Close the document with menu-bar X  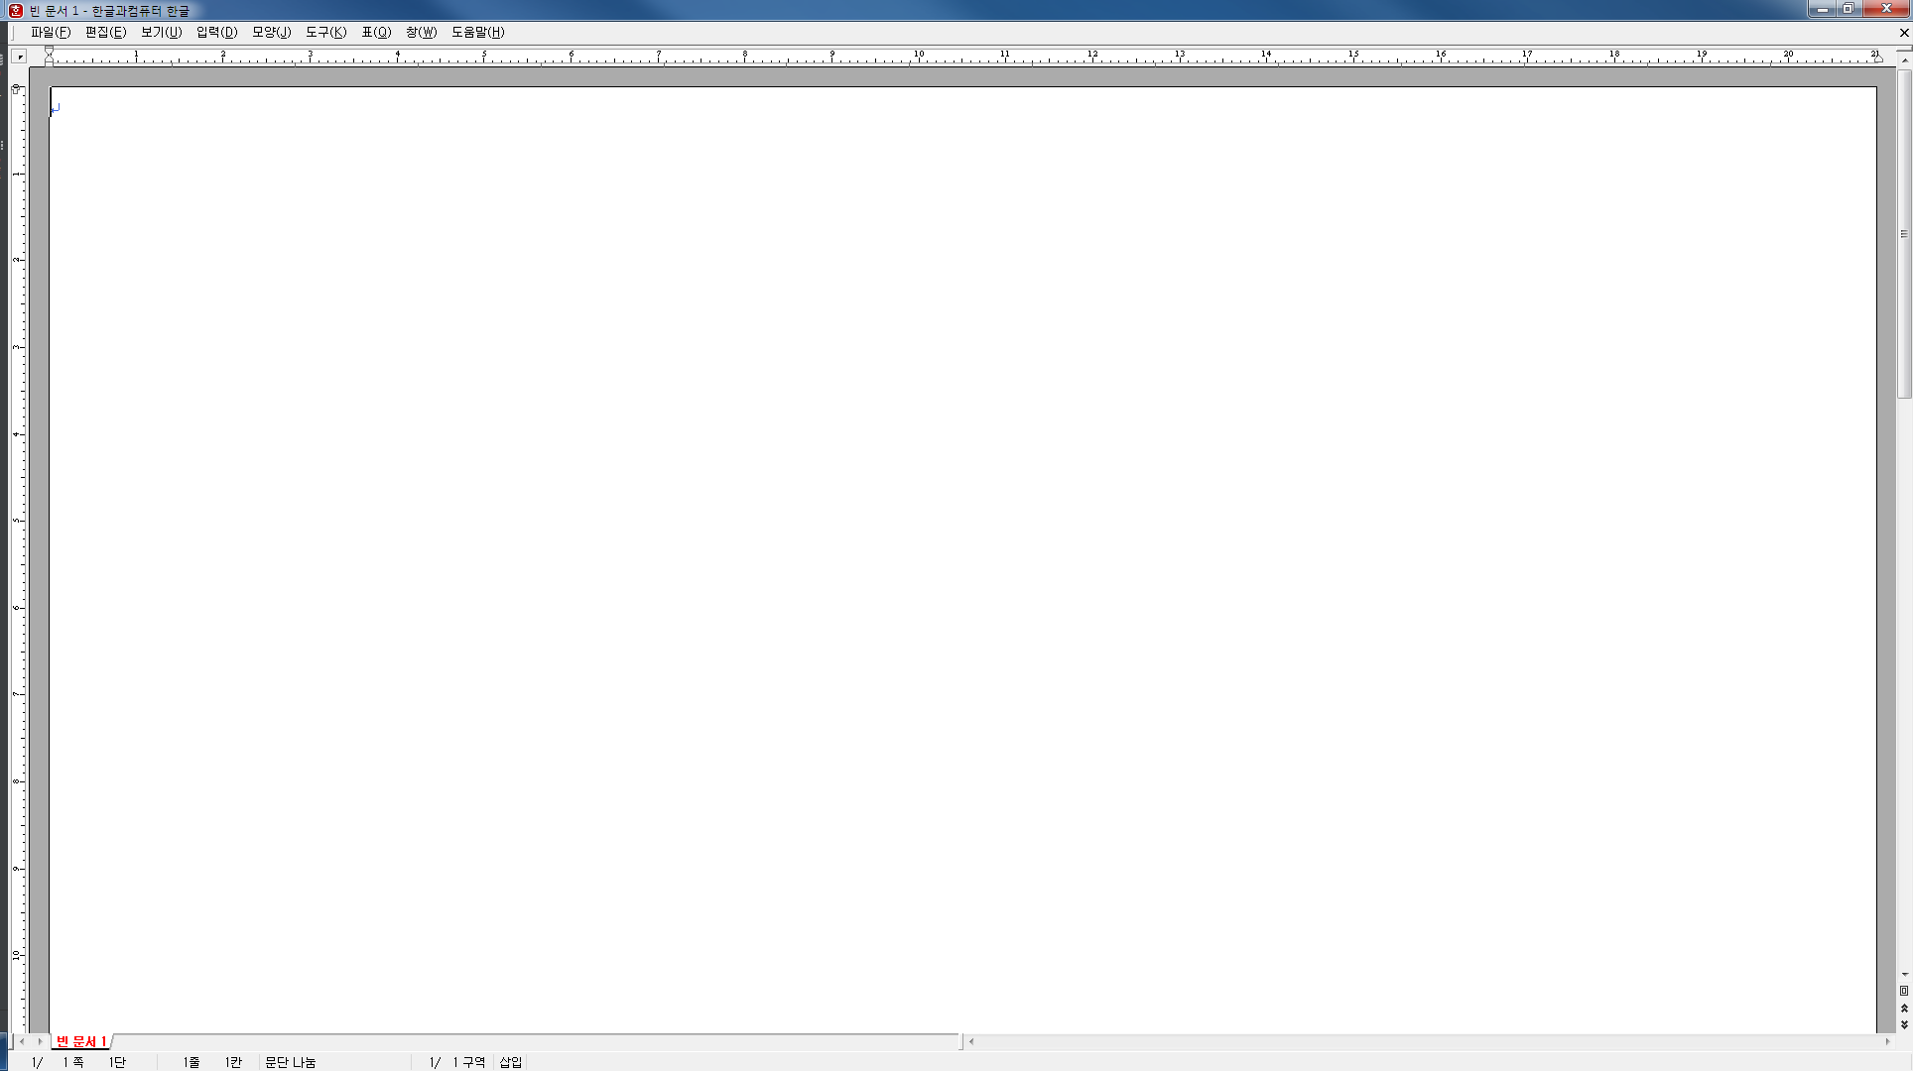(x=1904, y=33)
